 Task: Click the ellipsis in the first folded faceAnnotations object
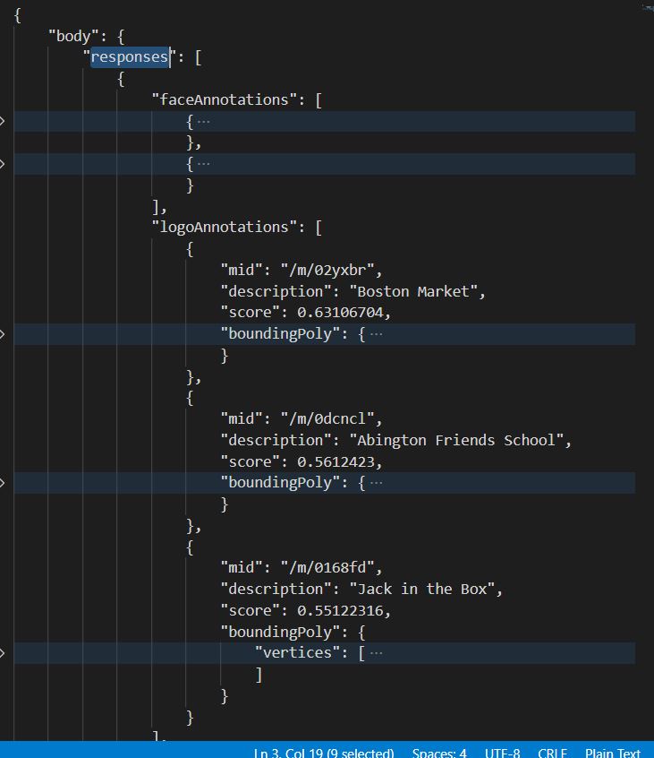coord(204,121)
